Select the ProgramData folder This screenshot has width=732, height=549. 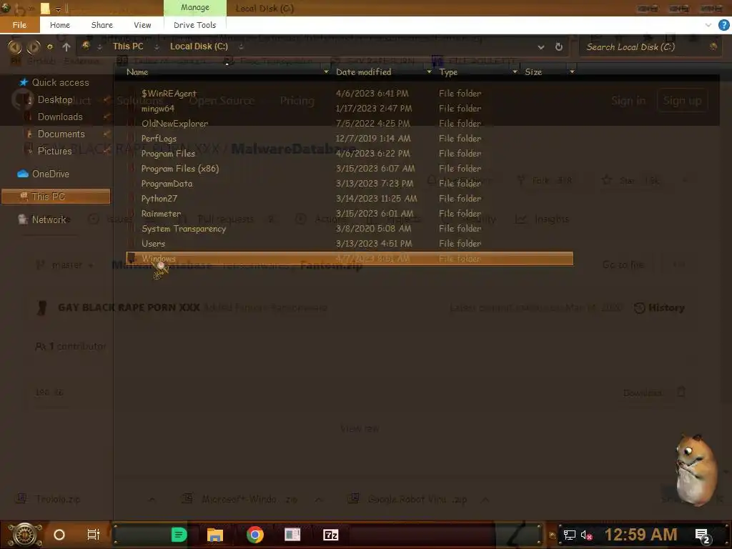[x=349, y=184]
